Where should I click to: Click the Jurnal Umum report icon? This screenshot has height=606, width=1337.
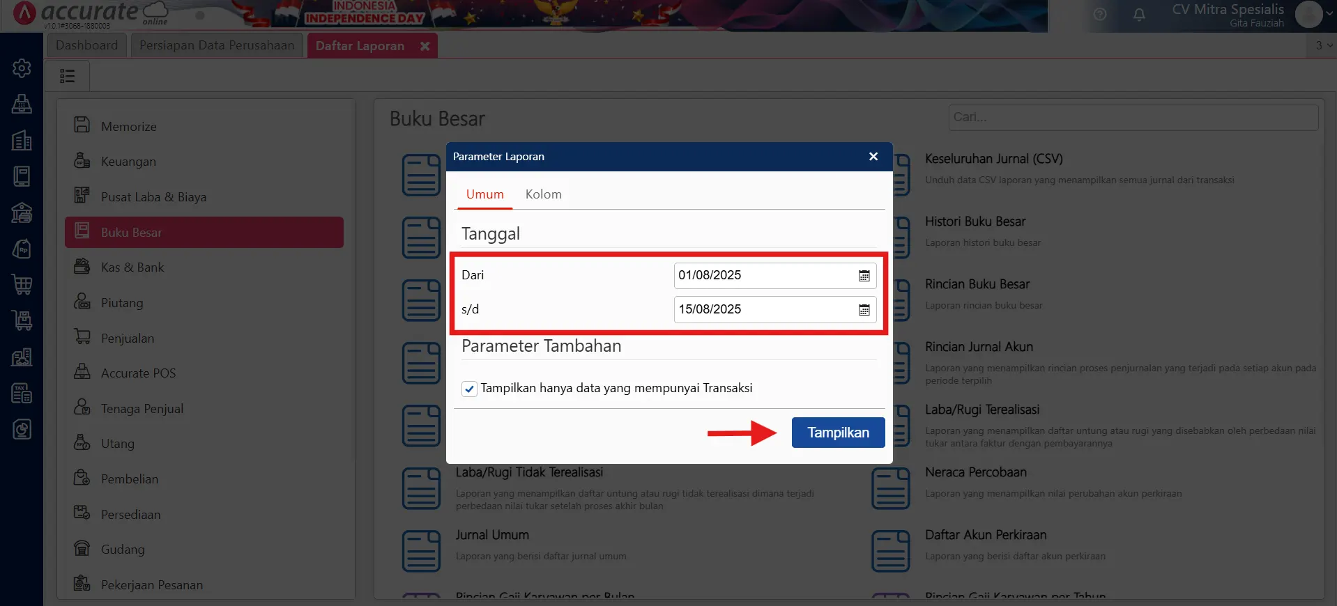coord(421,550)
